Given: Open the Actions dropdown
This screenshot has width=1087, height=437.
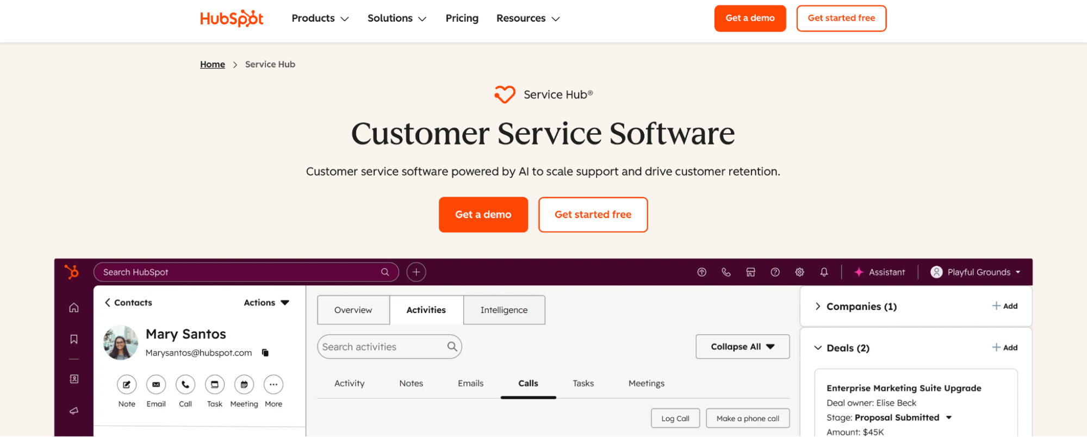Looking at the screenshot, I should point(266,302).
